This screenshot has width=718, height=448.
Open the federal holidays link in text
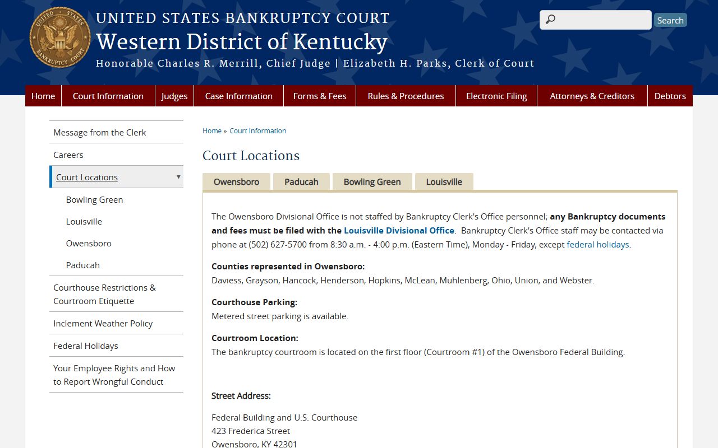[599, 244]
